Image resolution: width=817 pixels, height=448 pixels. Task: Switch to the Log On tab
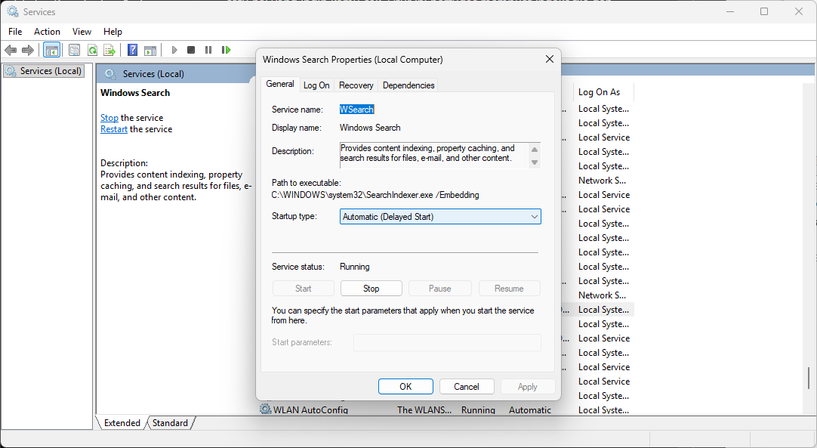click(x=317, y=85)
